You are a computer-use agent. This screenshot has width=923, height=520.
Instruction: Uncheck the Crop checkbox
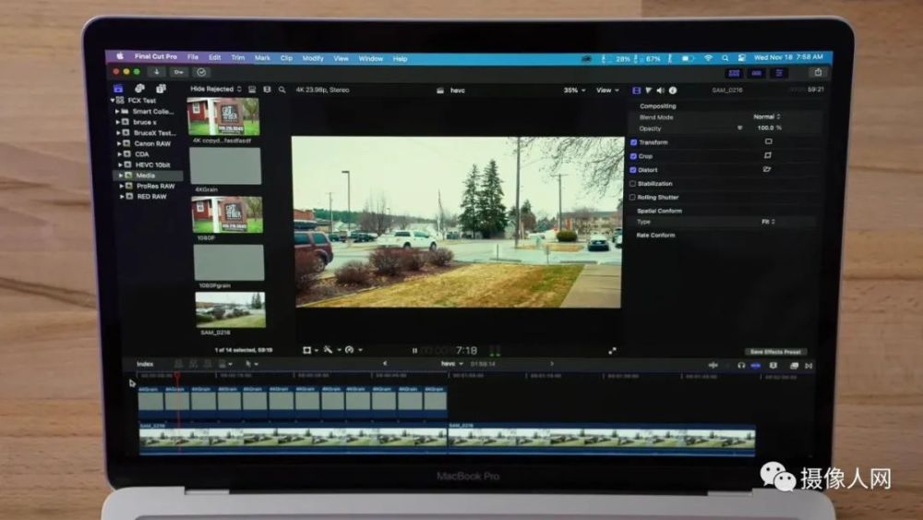(x=633, y=156)
